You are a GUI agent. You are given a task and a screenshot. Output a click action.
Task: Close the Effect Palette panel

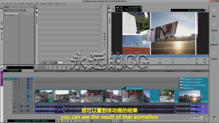[x=2, y=29]
